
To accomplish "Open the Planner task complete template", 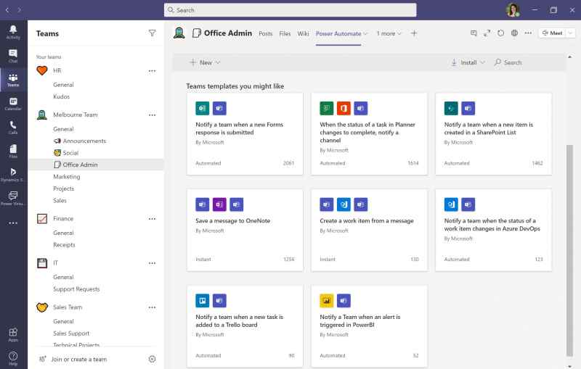I will (x=369, y=134).
